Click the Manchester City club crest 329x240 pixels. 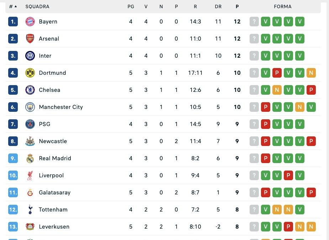coord(30,107)
